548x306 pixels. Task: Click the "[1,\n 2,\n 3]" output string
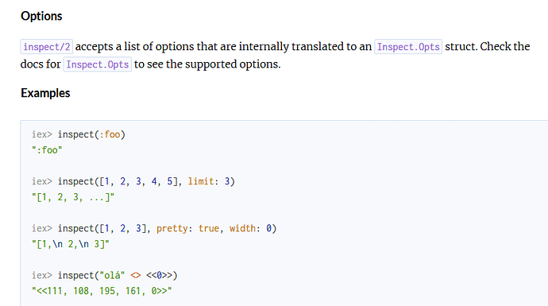tap(71, 244)
